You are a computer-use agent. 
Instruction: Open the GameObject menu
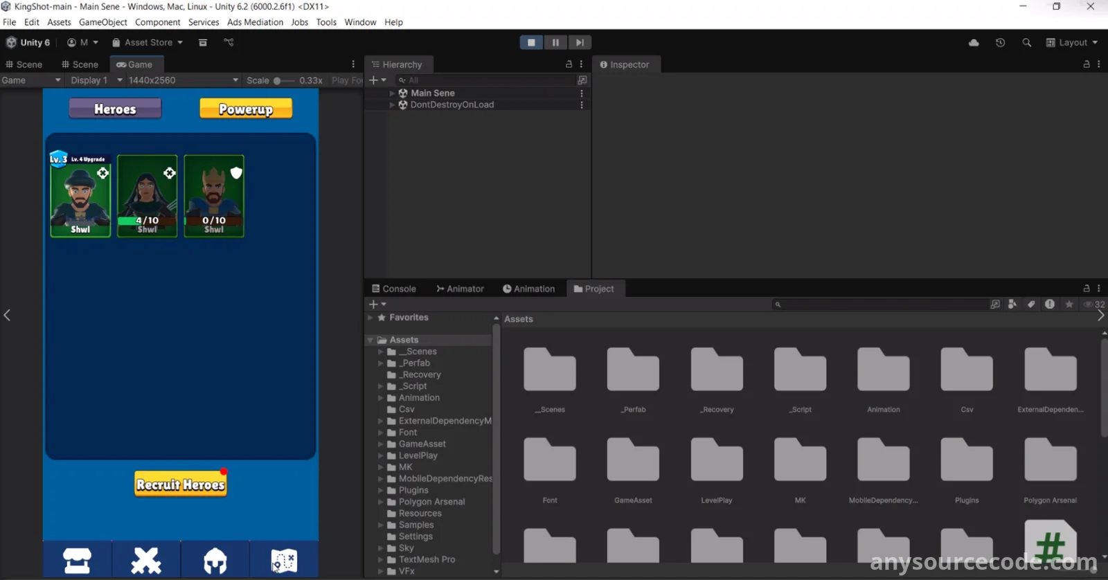[102, 22]
